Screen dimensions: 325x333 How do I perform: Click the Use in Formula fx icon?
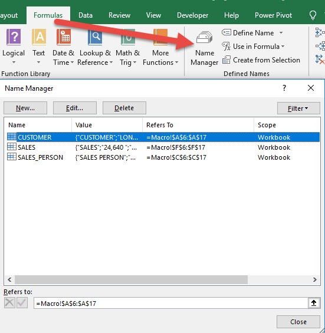226,46
